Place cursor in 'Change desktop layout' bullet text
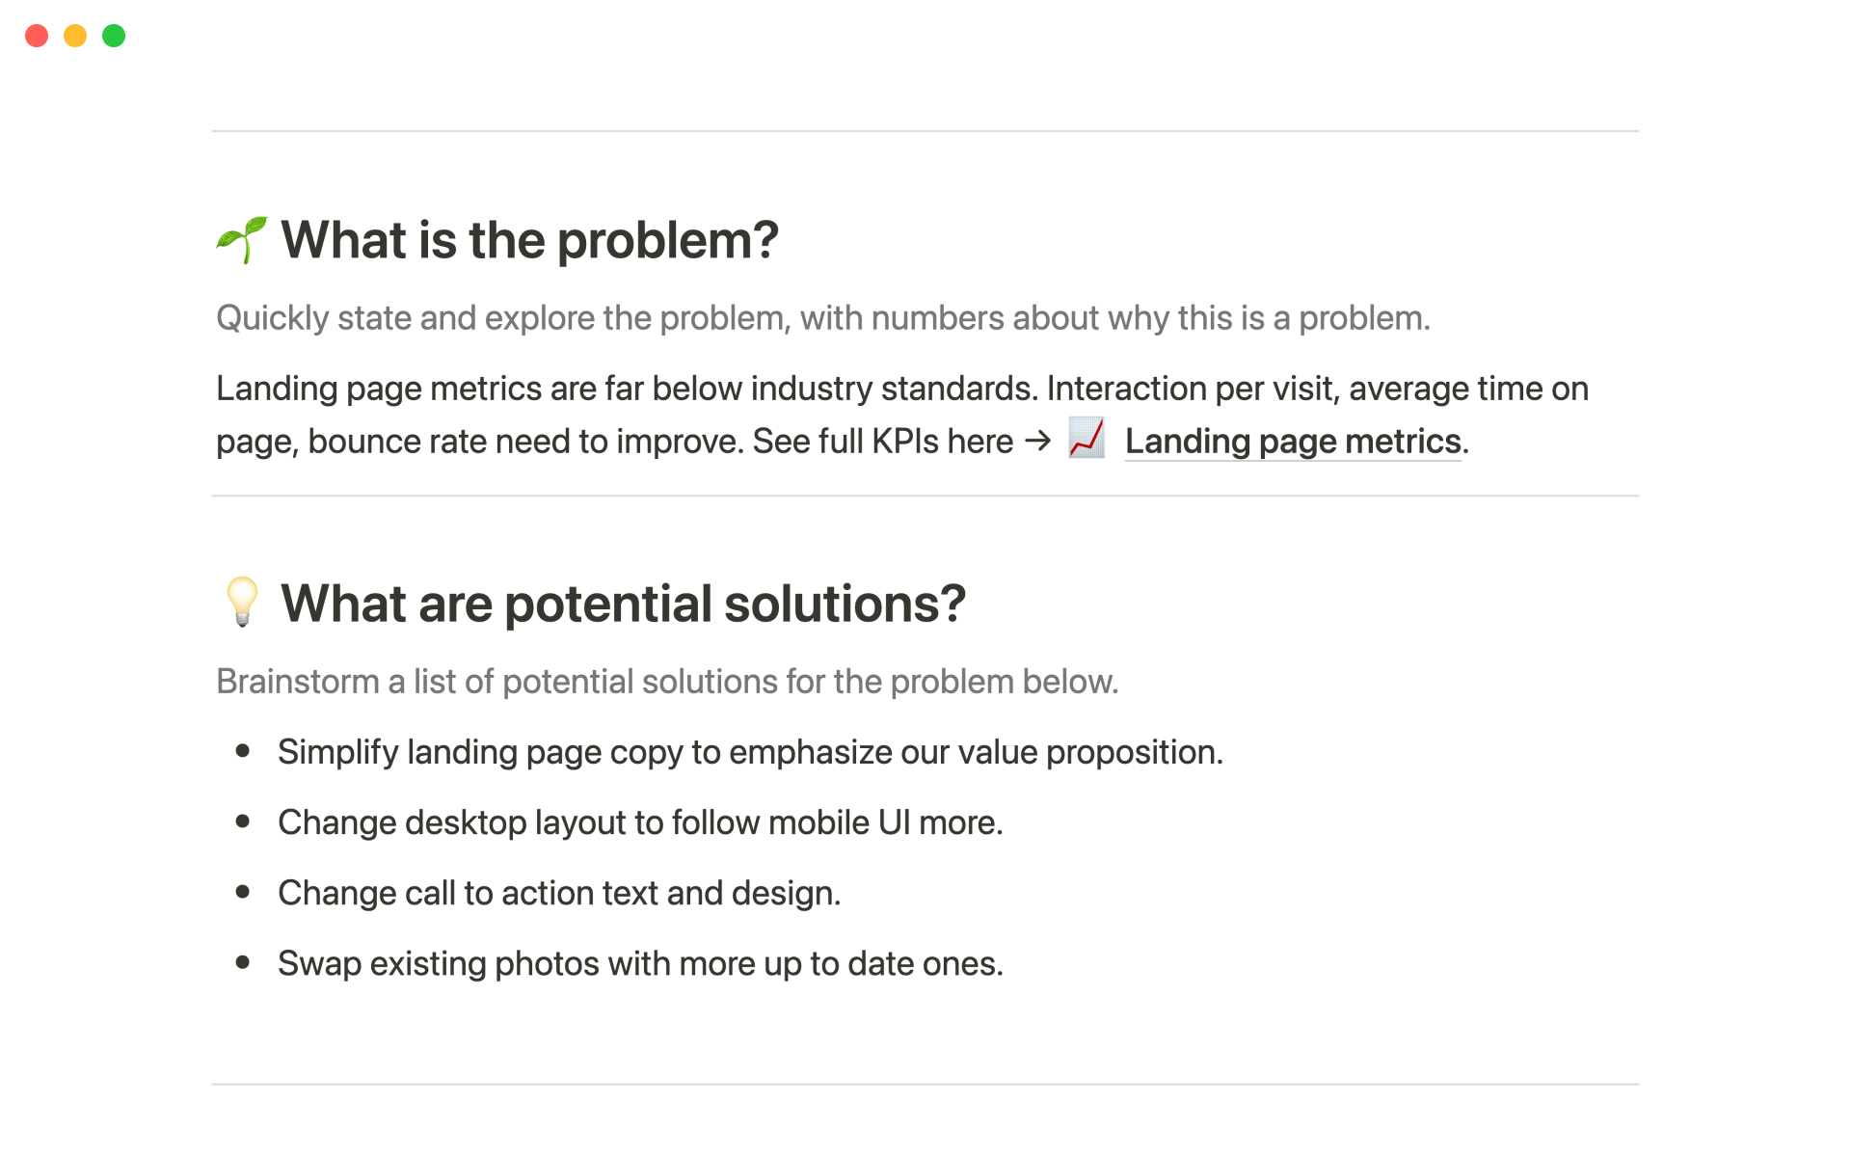 click(x=640, y=822)
